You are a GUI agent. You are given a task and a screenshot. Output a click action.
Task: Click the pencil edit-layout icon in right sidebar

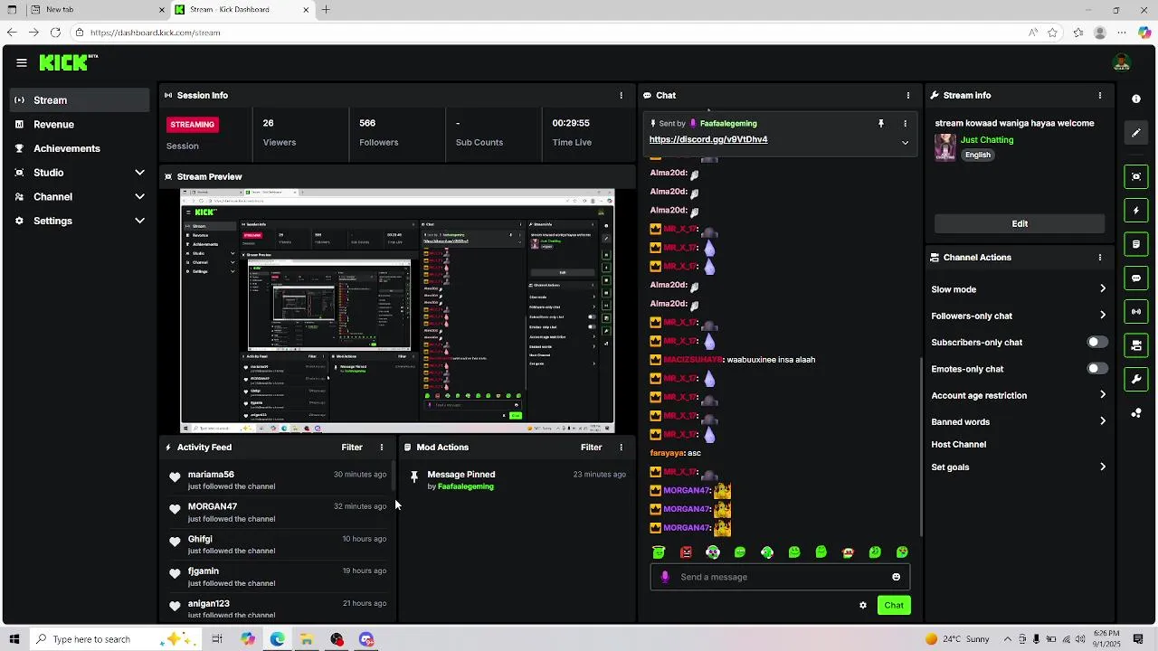tap(1136, 133)
